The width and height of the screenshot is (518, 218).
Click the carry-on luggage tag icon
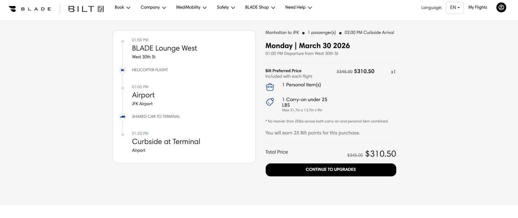[x=270, y=102]
